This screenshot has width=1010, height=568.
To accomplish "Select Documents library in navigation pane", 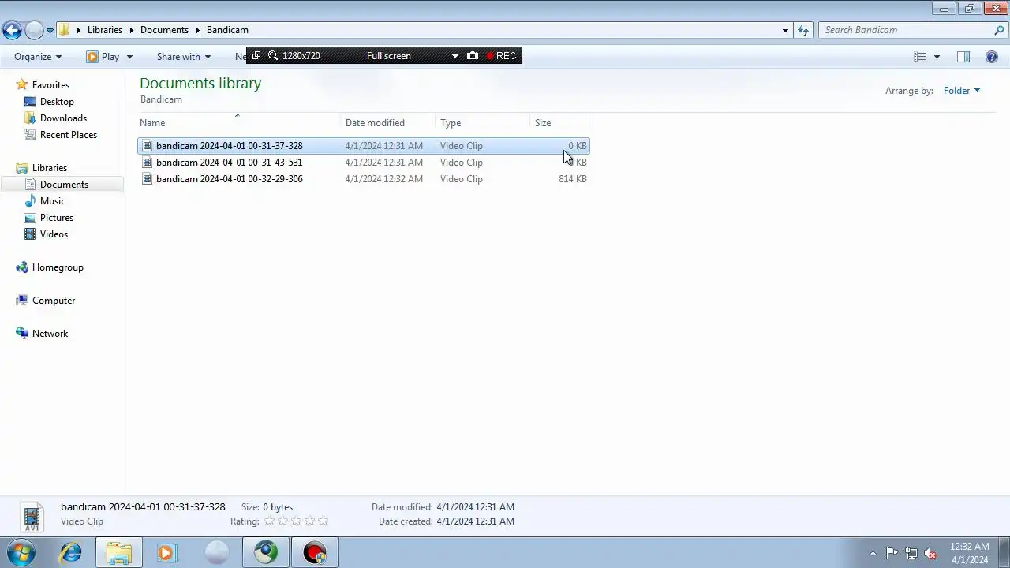I will coord(64,185).
